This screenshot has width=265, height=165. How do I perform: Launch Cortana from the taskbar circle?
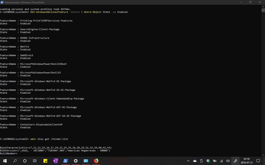coord(25,161)
